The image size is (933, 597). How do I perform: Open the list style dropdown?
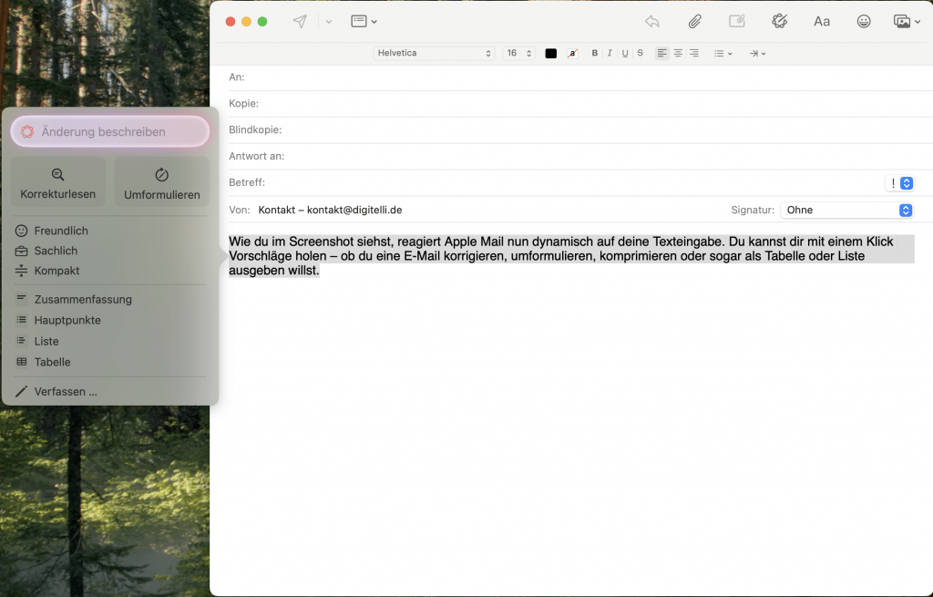[x=723, y=54]
